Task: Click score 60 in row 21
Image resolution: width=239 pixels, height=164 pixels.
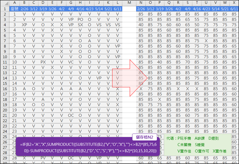Action: (187, 115)
